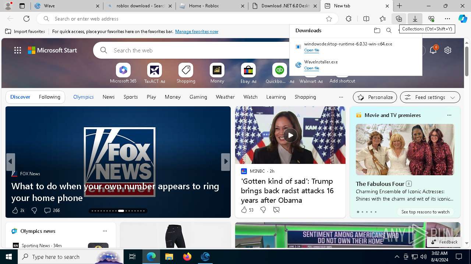Play the MSNBC video
471x264 pixels.
tap(290, 135)
